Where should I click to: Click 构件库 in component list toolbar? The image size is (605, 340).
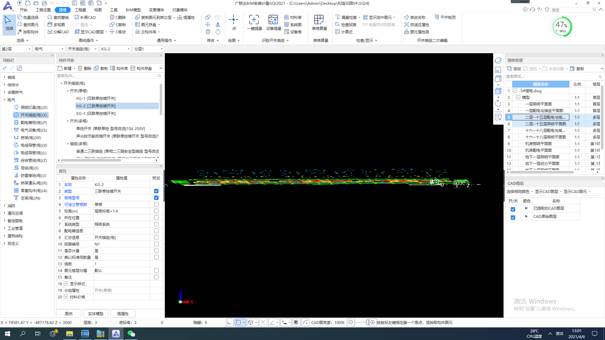(x=119, y=68)
